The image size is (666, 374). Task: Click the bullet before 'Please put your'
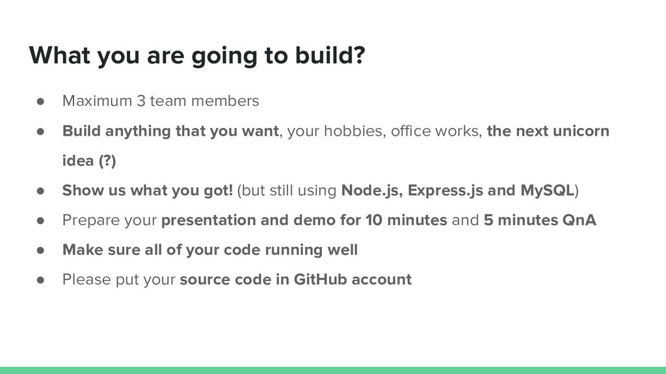coord(41,280)
